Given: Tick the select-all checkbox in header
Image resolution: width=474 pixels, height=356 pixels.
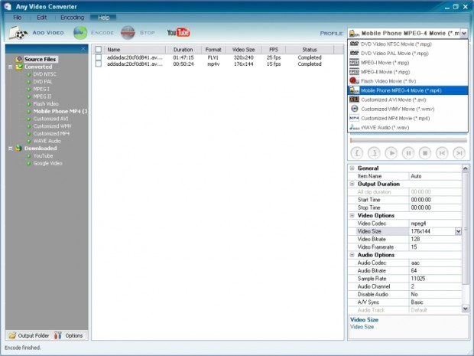Looking at the screenshot, I should (x=99, y=49).
